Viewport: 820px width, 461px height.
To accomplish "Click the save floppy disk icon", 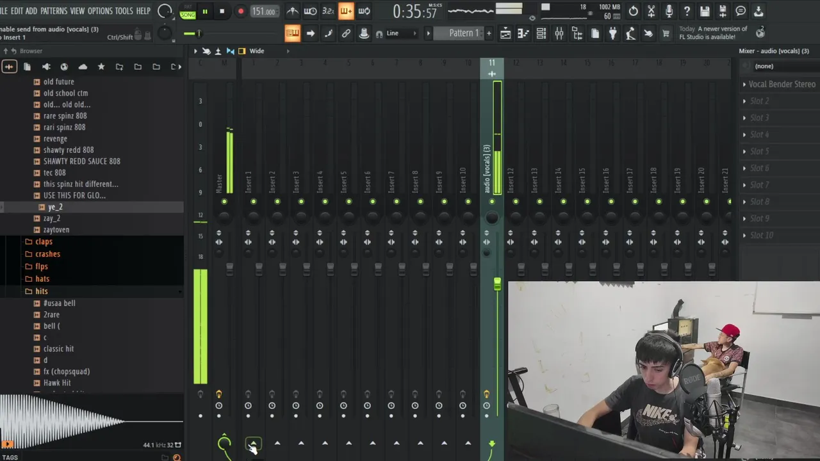I will 705,11.
